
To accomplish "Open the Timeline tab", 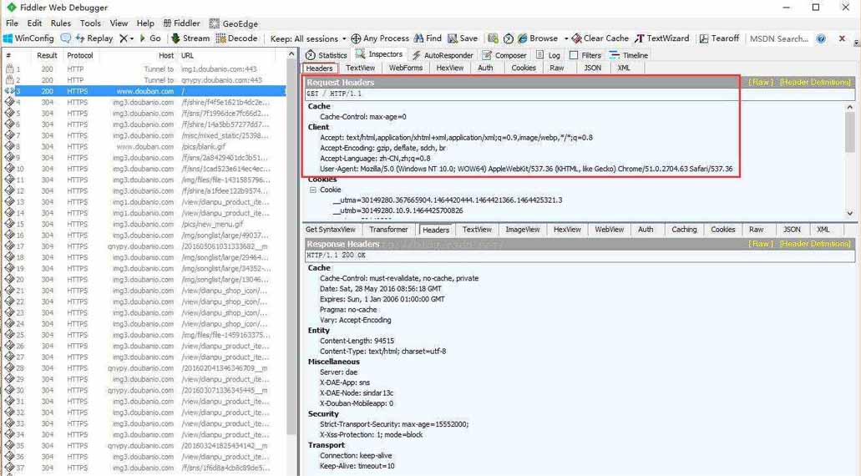I will click(629, 55).
